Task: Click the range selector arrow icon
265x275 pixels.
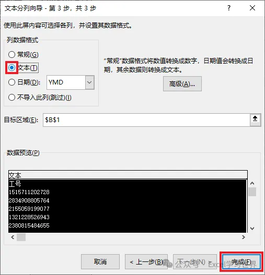Action: (255, 120)
